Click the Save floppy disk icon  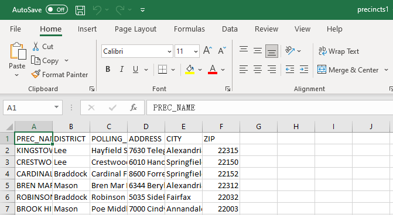[80, 11]
